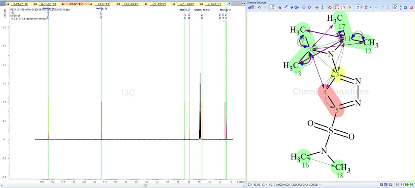Click the red horizontal arrows move icon
The image size is (415, 188).
click(x=317, y=7)
